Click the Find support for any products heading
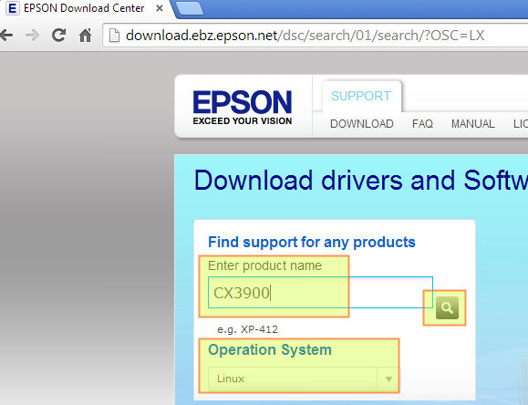The height and width of the screenshot is (405, 528). tap(312, 242)
